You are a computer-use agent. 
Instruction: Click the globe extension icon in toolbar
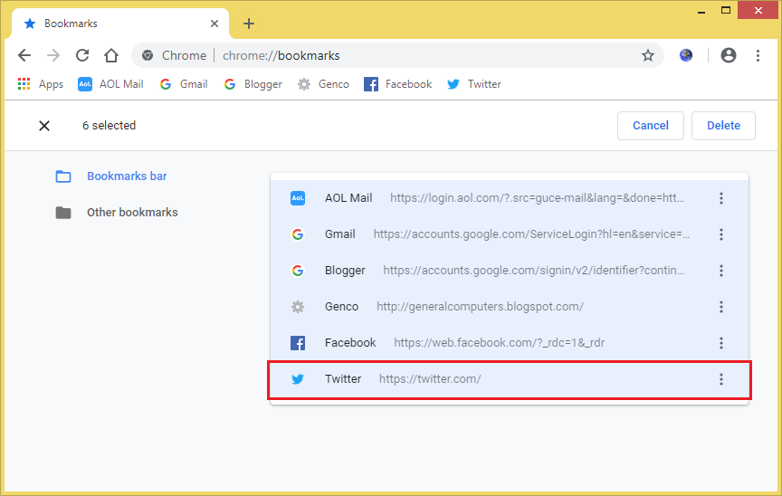[x=686, y=55]
